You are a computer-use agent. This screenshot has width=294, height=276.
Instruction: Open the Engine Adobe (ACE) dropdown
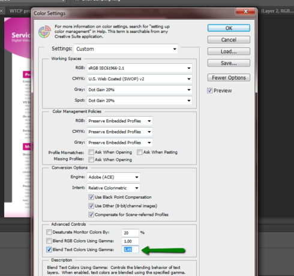(x=113, y=177)
